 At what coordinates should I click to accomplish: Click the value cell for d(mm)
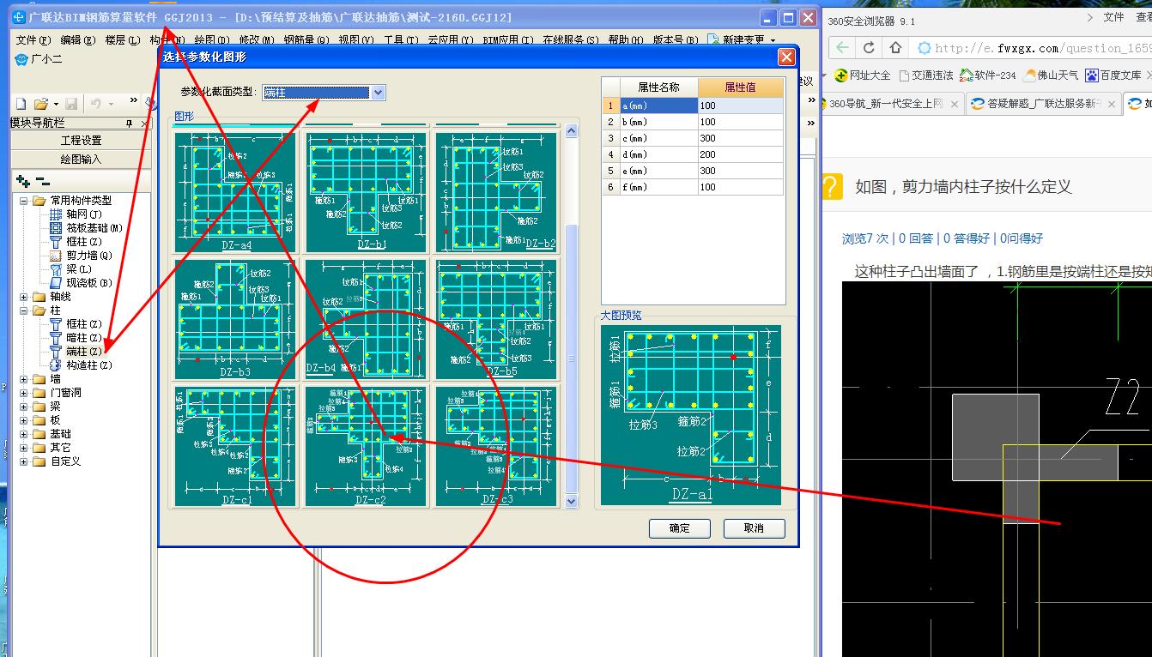(x=741, y=154)
